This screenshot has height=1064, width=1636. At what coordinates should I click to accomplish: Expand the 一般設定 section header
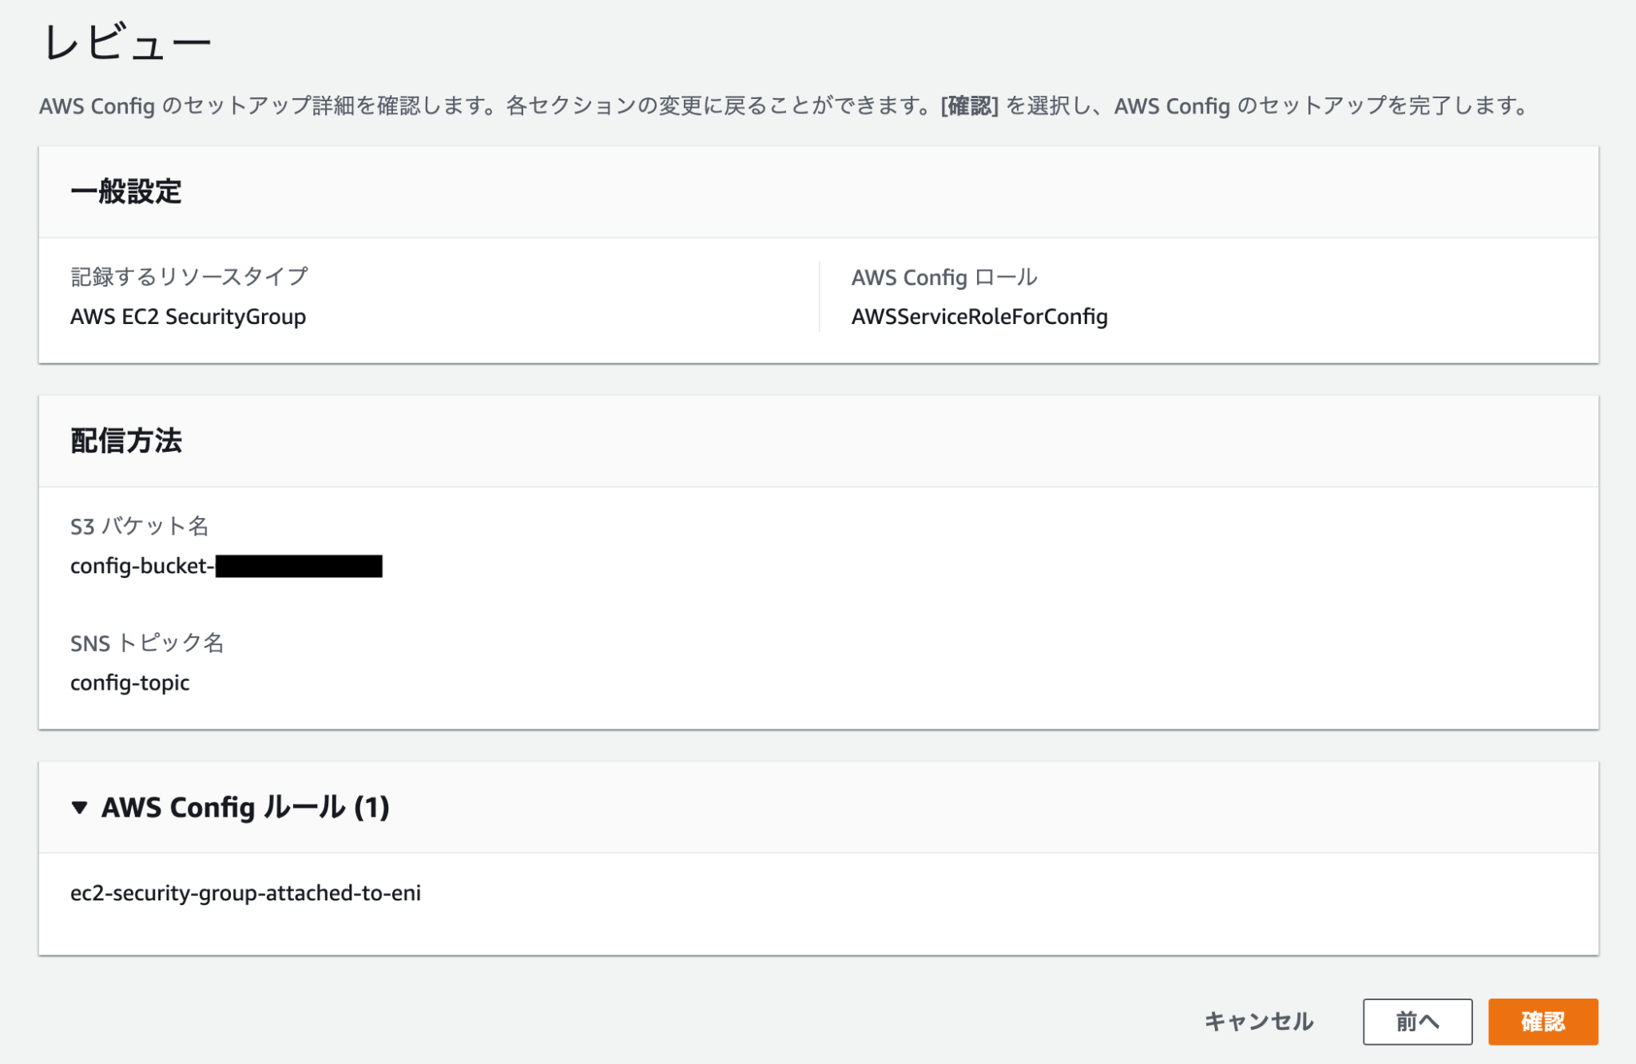(x=127, y=191)
